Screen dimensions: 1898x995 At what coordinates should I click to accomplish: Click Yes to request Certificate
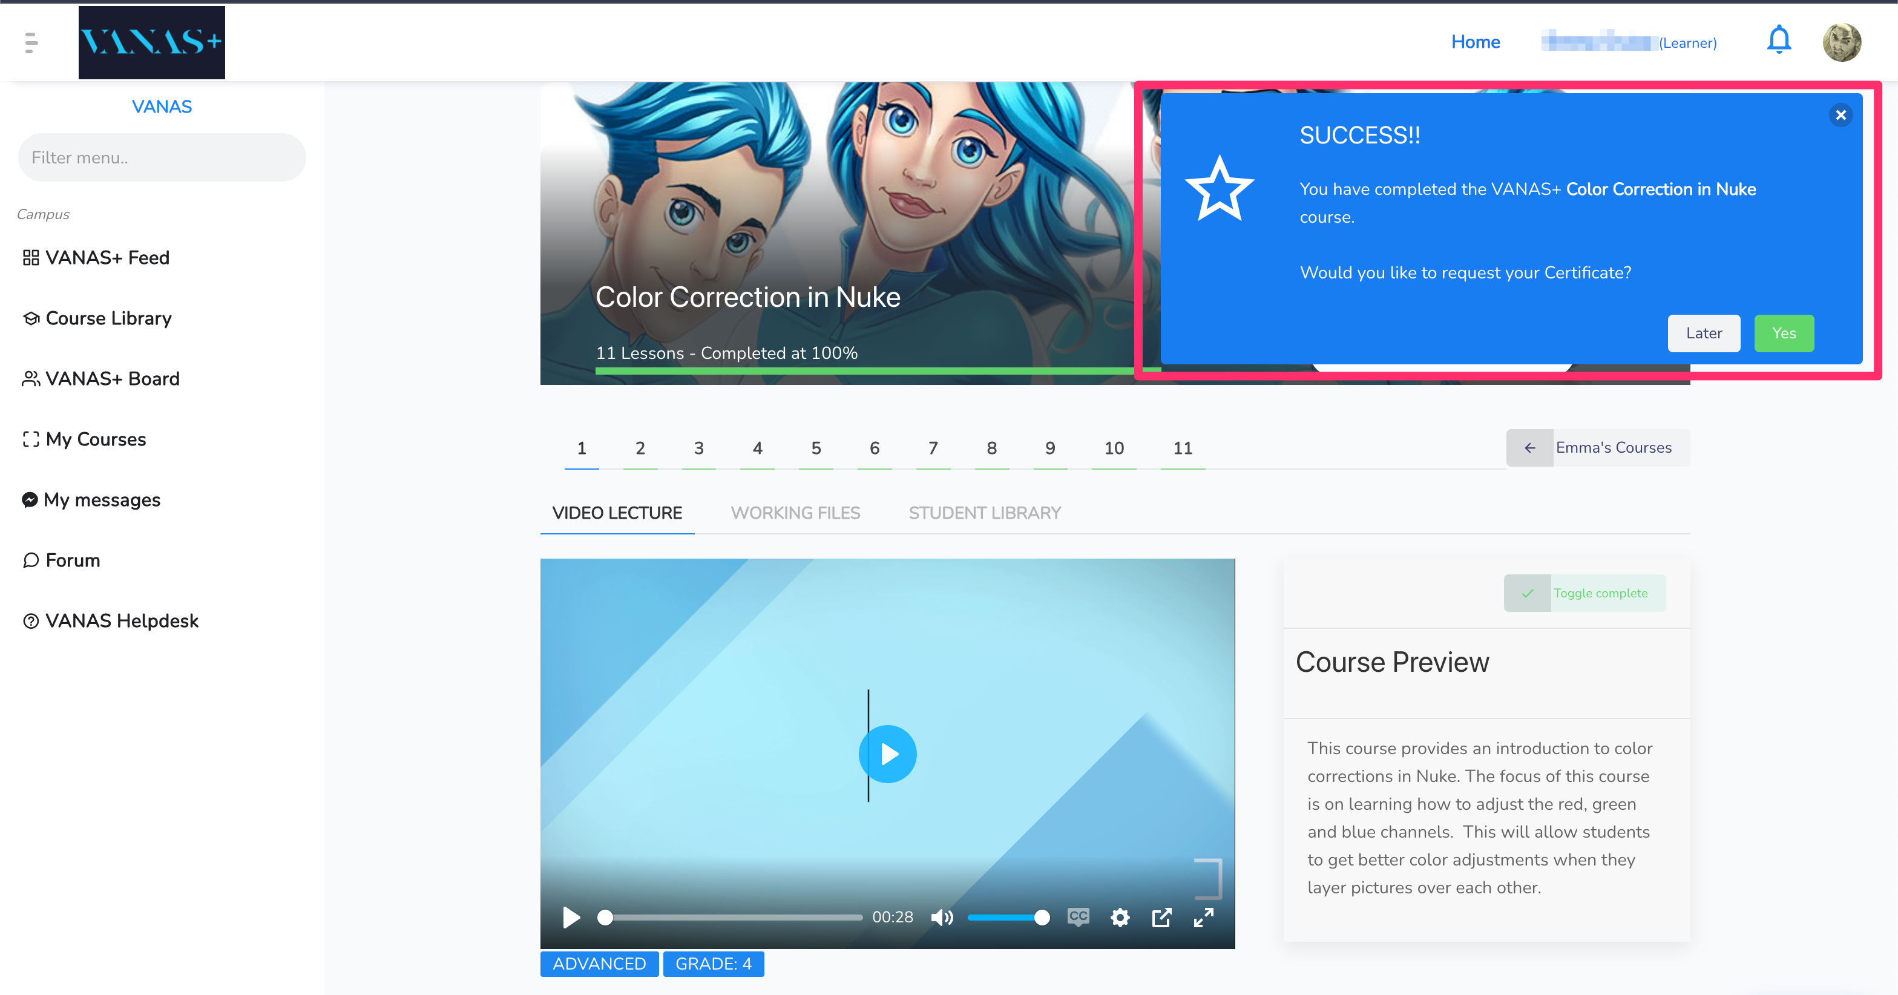[x=1783, y=333]
